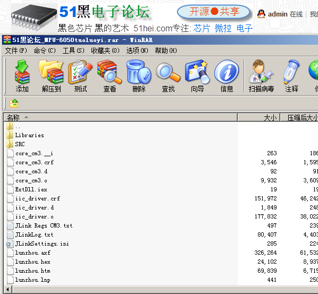Click the left arrow of horizontal scrollbar
The height and width of the screenshot is (294, 318).
click(x=8, y=289)
